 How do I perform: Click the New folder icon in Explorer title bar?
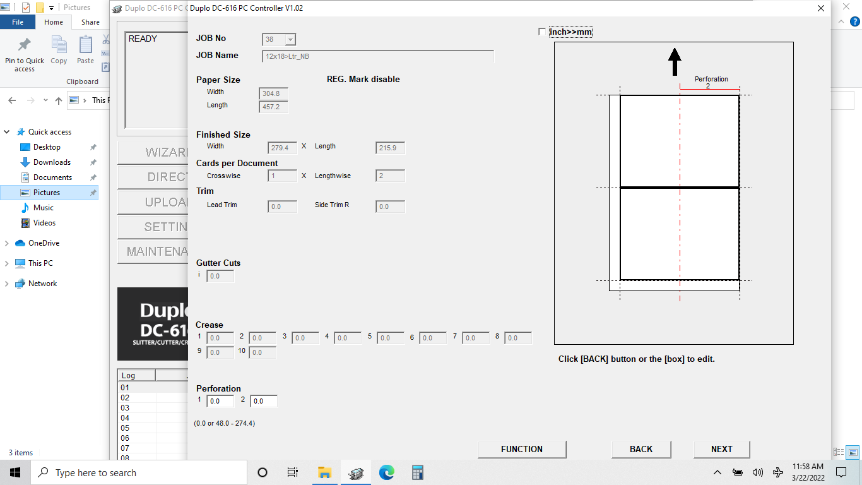(x=39, y=8)
